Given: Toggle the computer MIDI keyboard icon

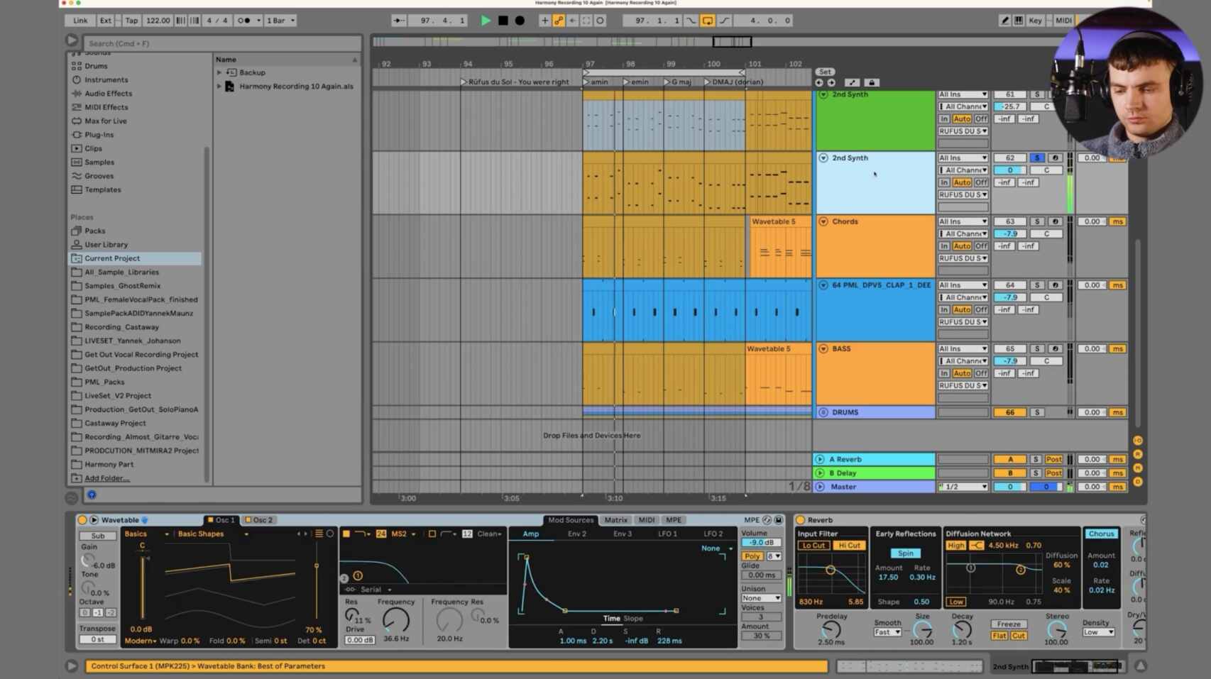Looking at the screenshot, I should point(1018,21).
